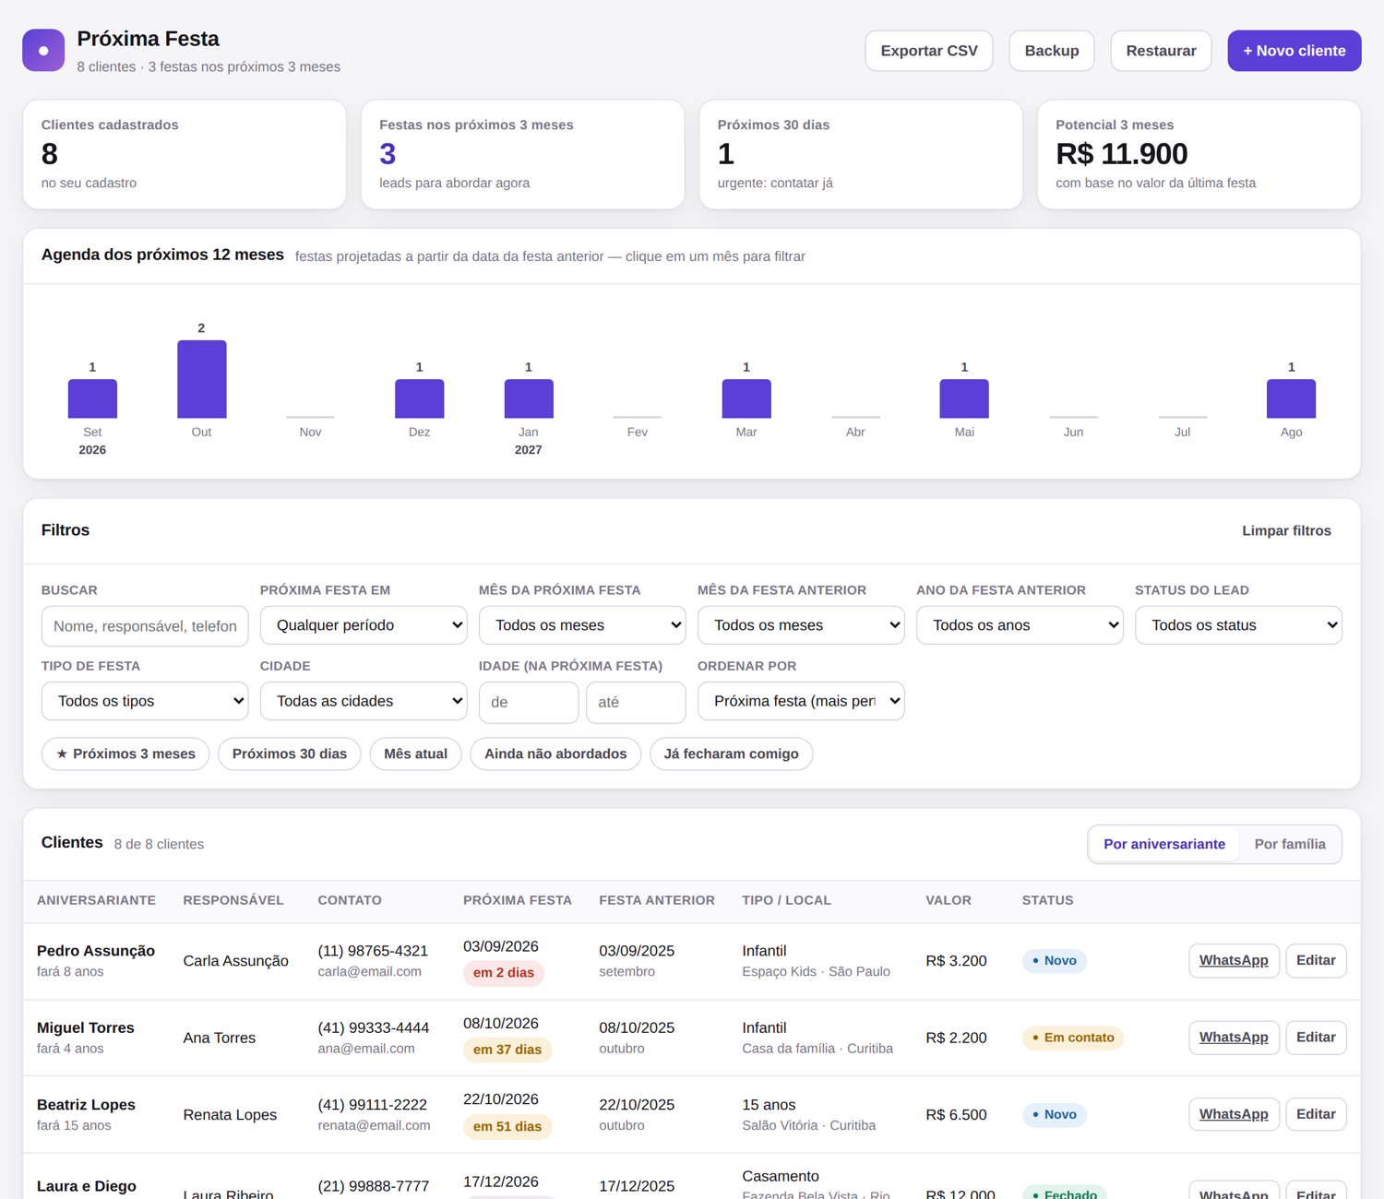Filter agenda by the Out bar
Image resolution: width=1384 pixels, height=1199 pixels.
201,379
